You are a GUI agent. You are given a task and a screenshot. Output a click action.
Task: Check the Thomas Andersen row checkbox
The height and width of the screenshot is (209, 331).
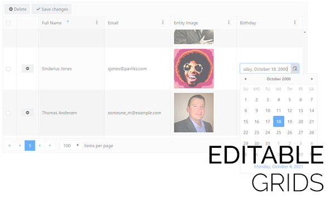tap(8, 113)
